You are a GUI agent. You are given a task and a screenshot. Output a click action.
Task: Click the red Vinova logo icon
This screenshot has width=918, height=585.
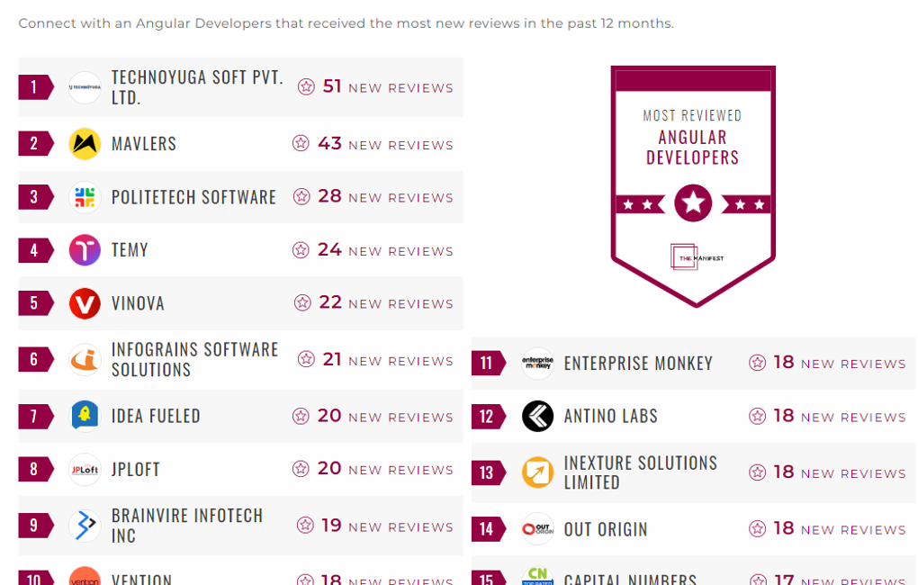(x=85, y=303)
